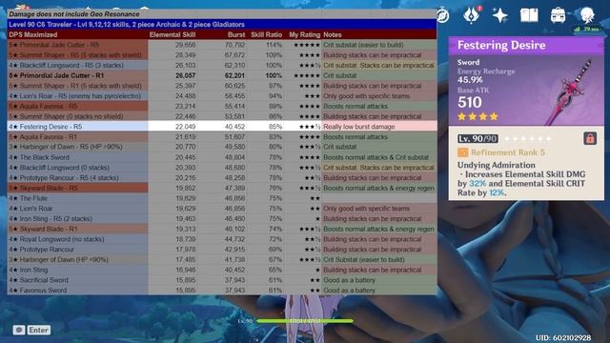The height and width of the screenshot is (343, 610).
Task: Click the 'Really low burst damage' note
Action: 359,127
